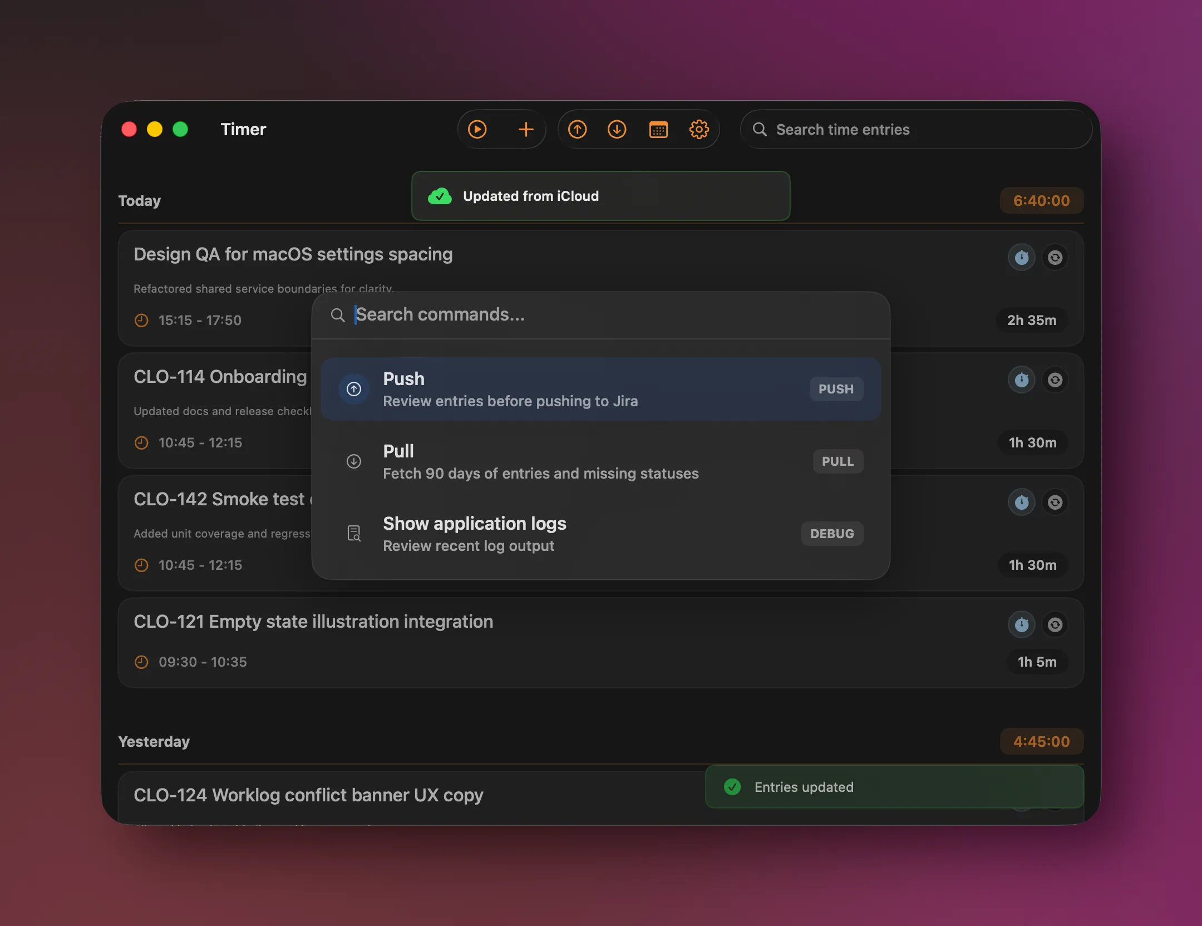The height and width of the screenshot is (926, 1202).
Task: Open CLO-142 Smoke test entry title
Action: tap(223, 499)
